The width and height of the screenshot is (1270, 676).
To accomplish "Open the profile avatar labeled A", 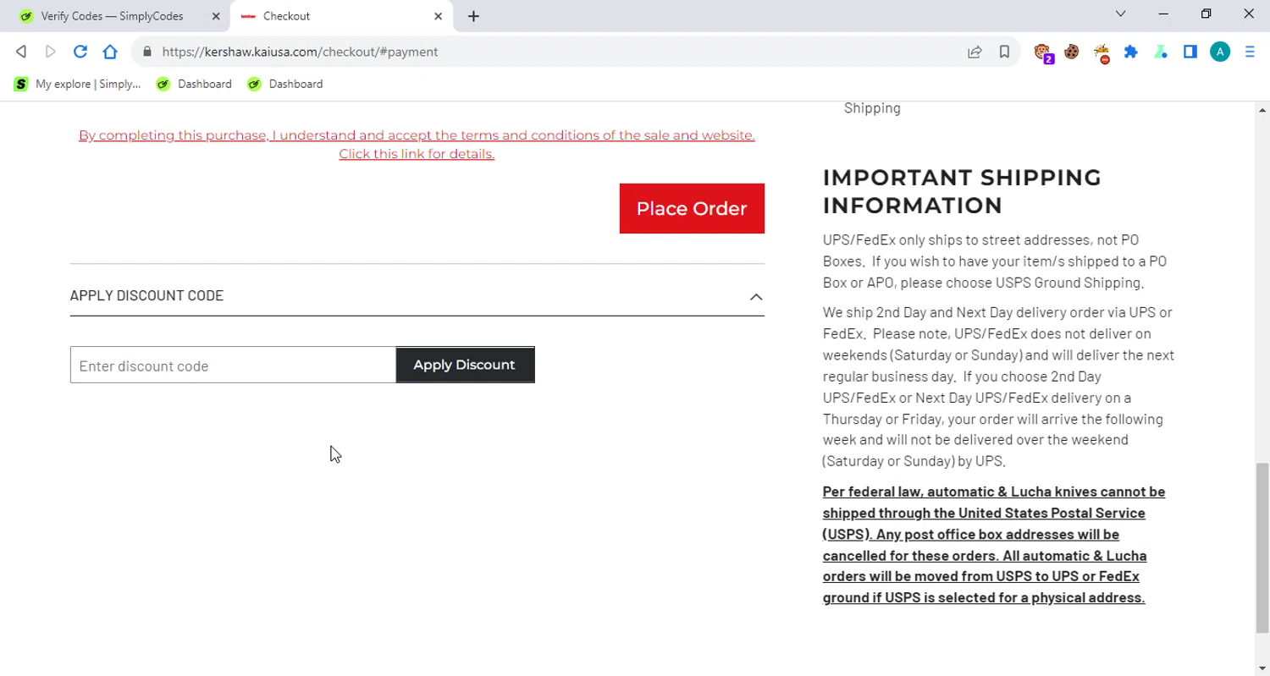I will (1220, 52).
